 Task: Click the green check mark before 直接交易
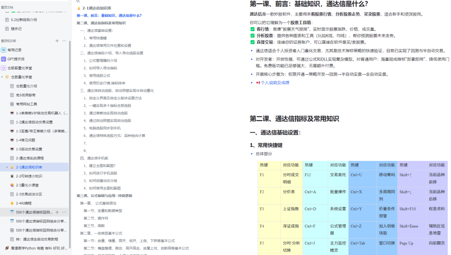pyautogui.click(x=252, y=42)
